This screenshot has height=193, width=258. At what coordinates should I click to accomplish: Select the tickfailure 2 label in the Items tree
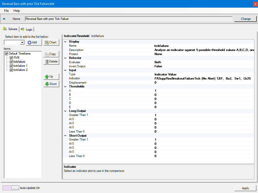tap(20, 70)
